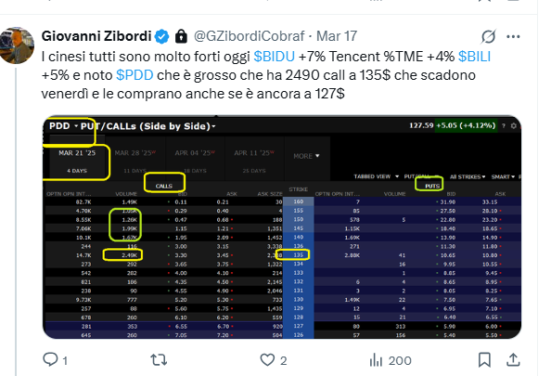Open the $BILI cashtag link

[474, 57]
